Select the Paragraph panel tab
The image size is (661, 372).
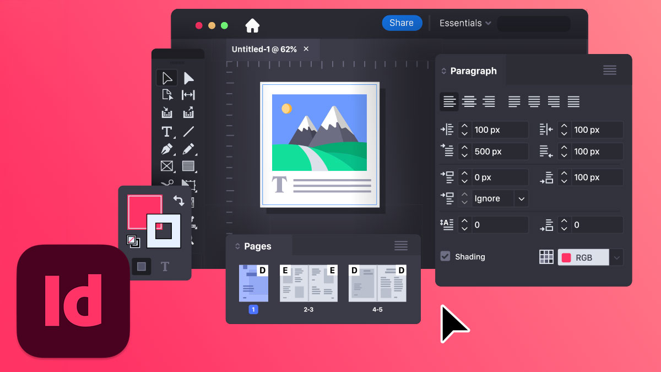(474, 71)
